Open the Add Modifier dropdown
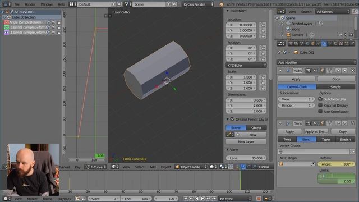This screenshot has width=359, height=202. [316, 62]
